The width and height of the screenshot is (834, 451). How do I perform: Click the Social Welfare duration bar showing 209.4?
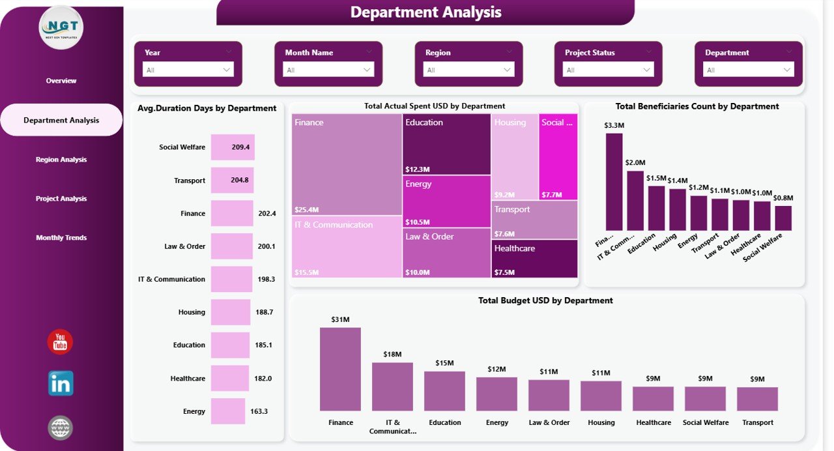[233, 147]
